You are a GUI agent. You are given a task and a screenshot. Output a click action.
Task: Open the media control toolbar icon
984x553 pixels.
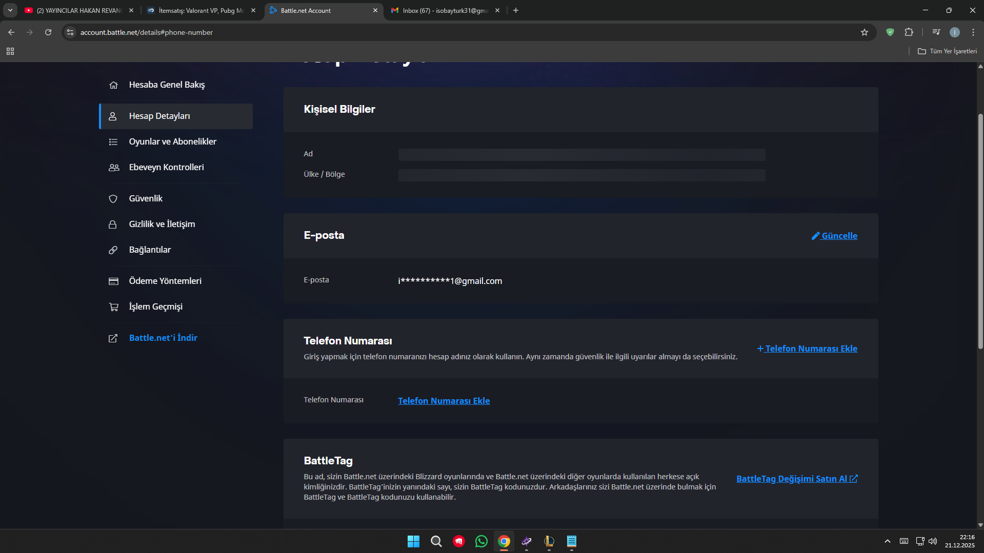[936, 32]
